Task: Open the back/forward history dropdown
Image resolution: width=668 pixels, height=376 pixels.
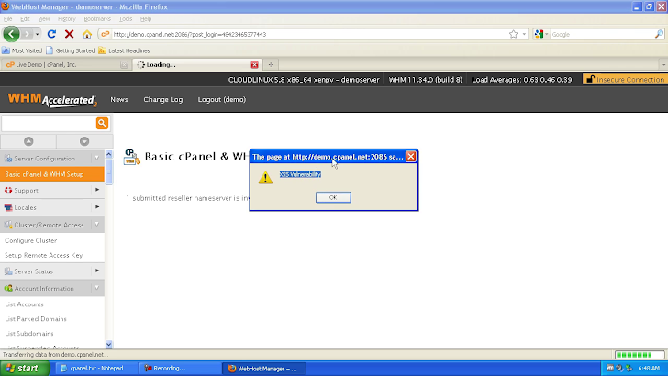Action: pos(37,34)
